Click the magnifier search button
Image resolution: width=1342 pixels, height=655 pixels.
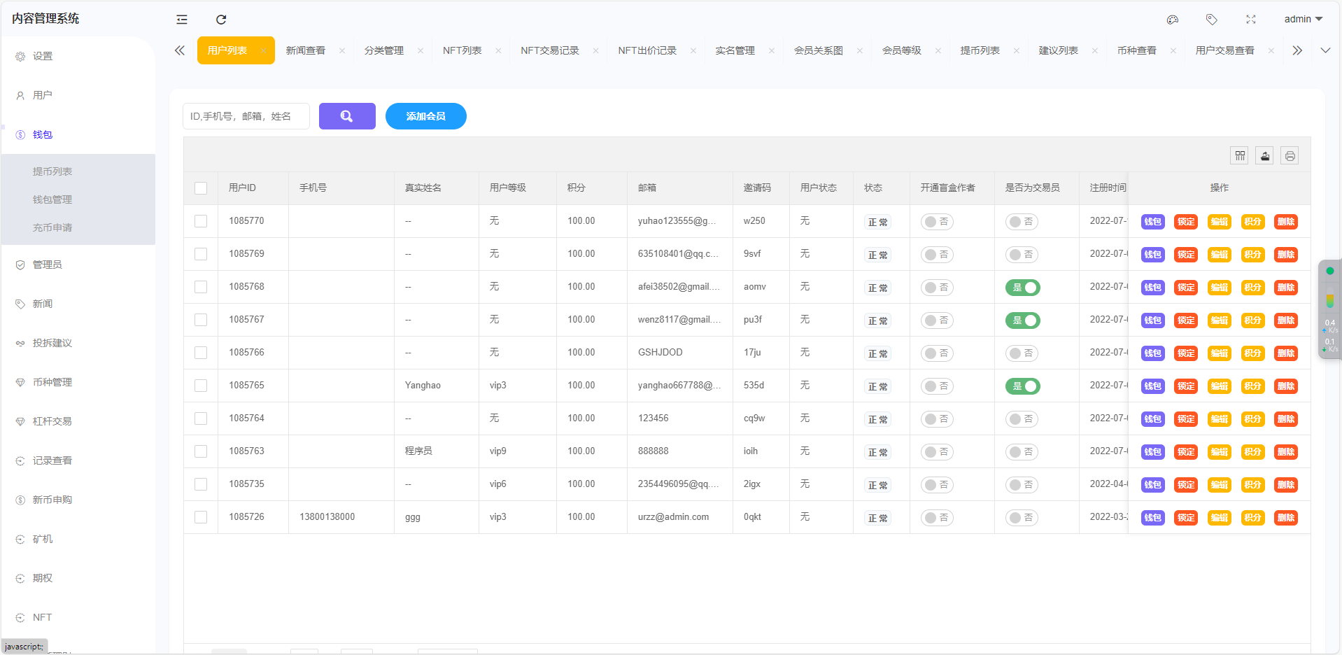[347, 116]
